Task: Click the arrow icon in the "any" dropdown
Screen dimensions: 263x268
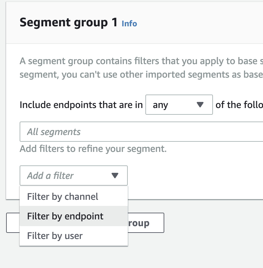Action: pos(200,105)
